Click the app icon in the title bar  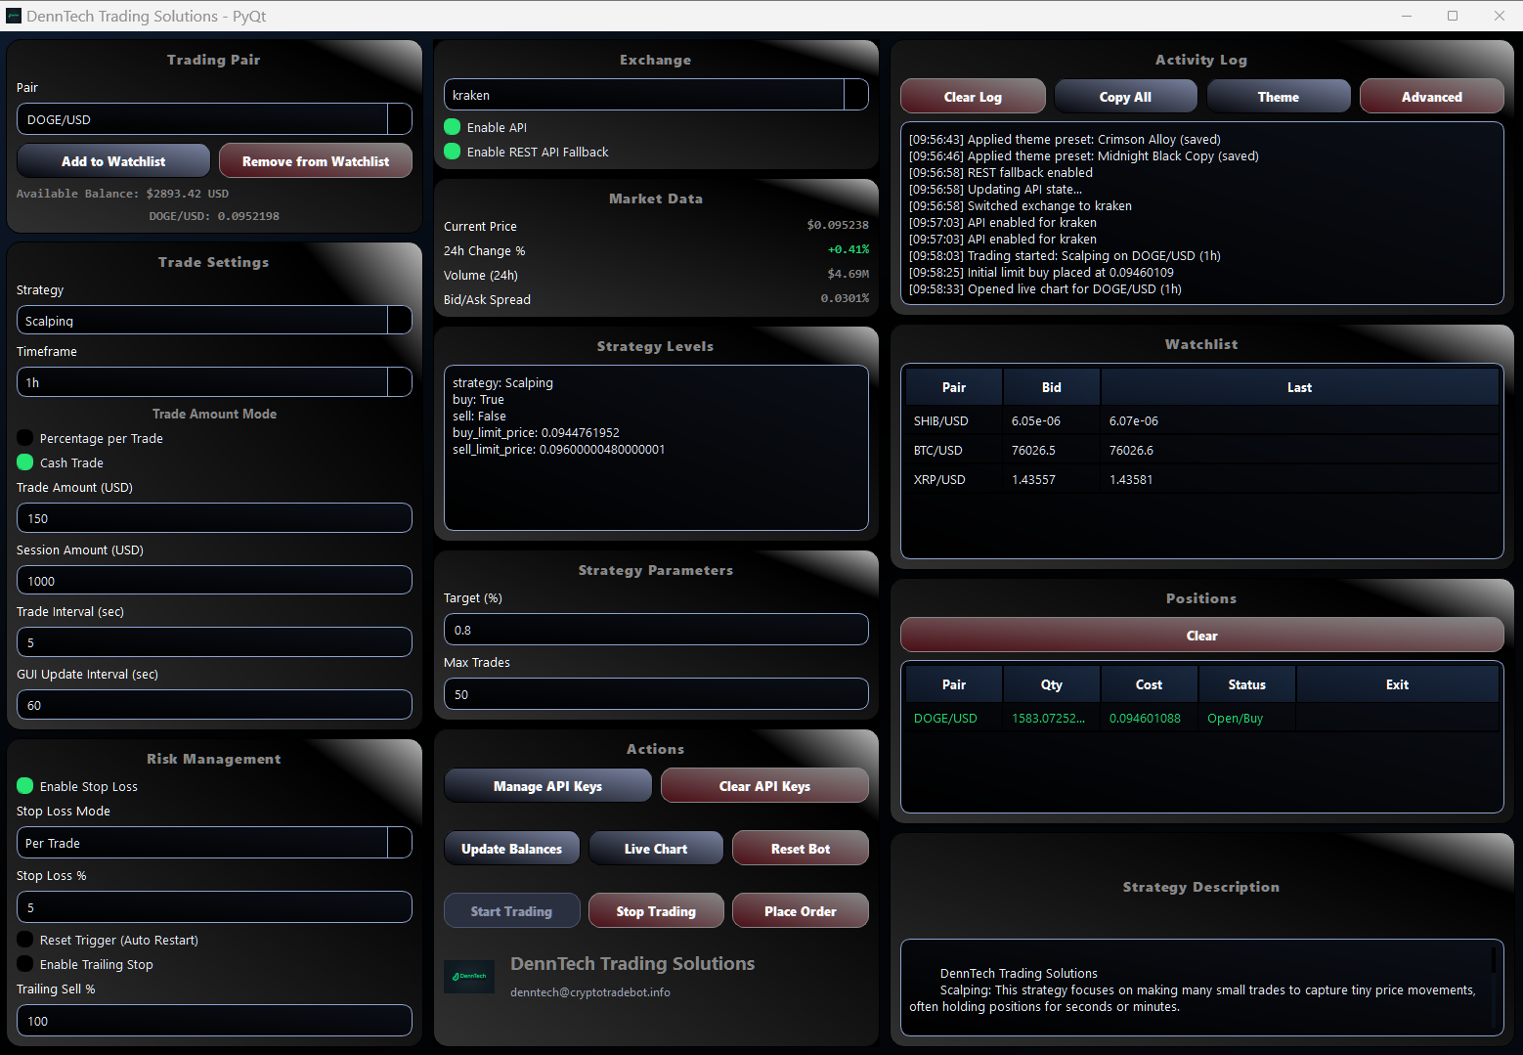click(x=14, y=16)
